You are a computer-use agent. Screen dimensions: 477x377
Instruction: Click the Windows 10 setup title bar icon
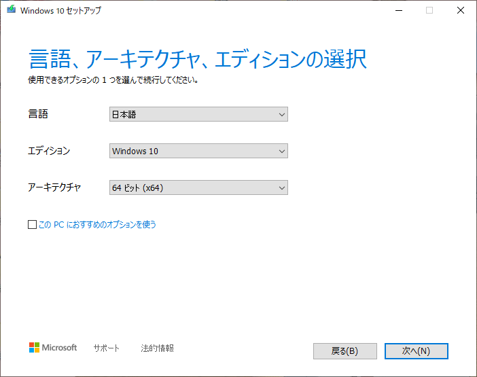12,10
